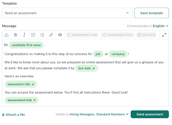Expand the editor to full screen
172x125 pixels.
(164, 35)
